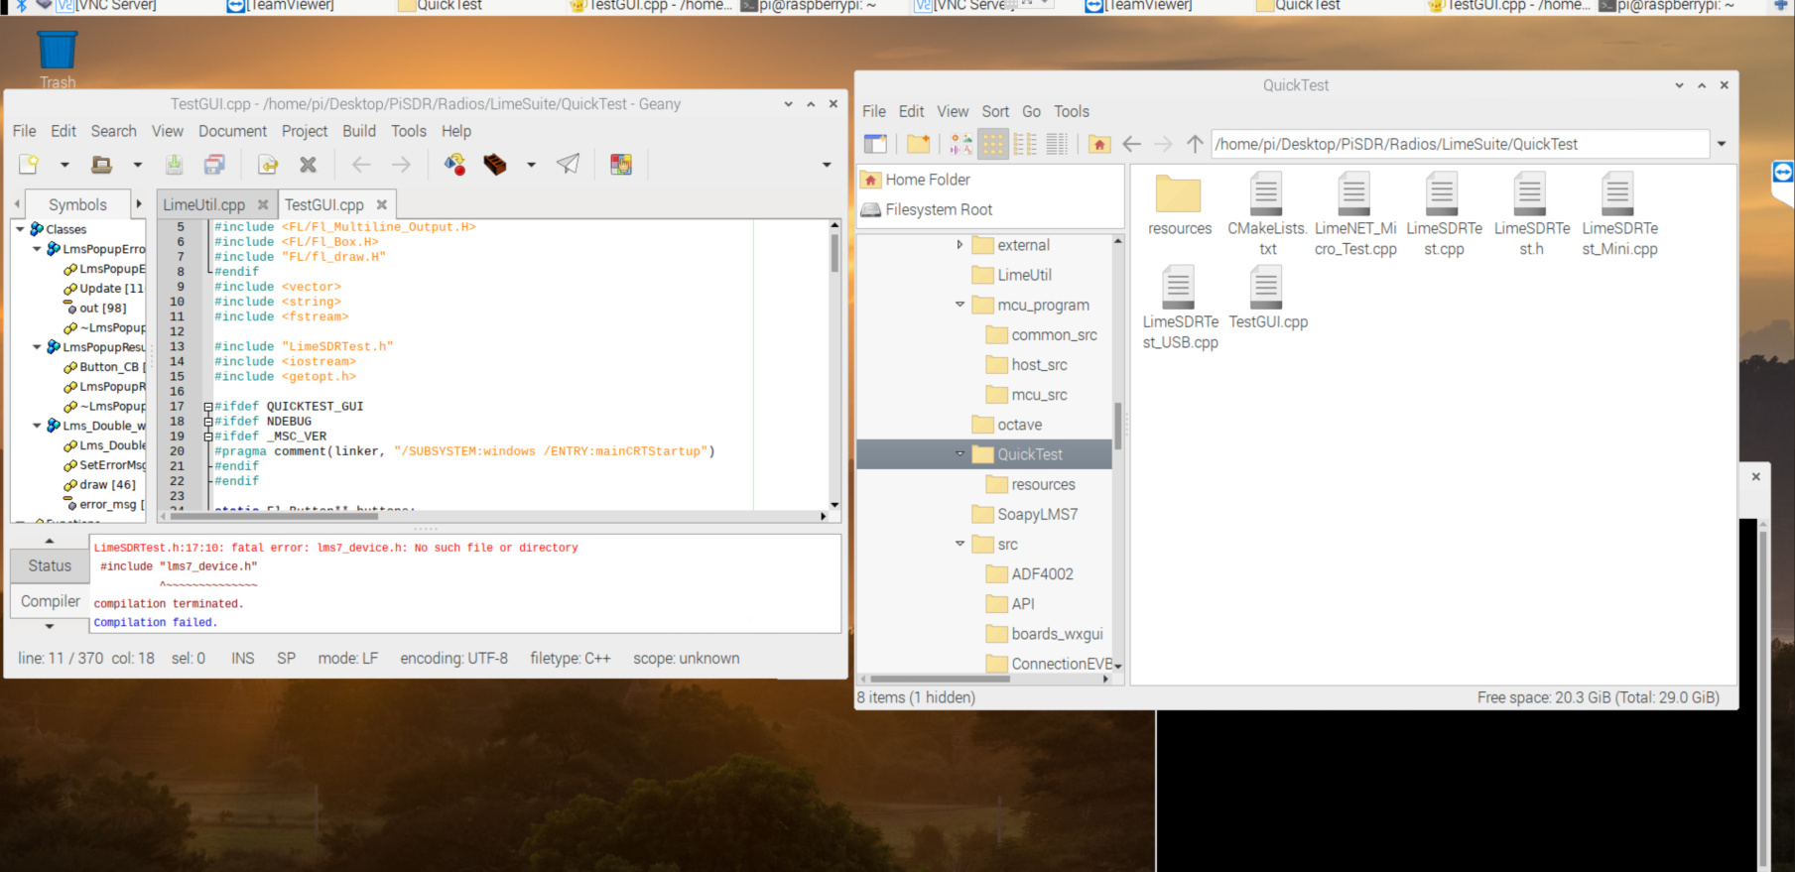Click the fatal error line in compiler output

click(x=335, y=548)
